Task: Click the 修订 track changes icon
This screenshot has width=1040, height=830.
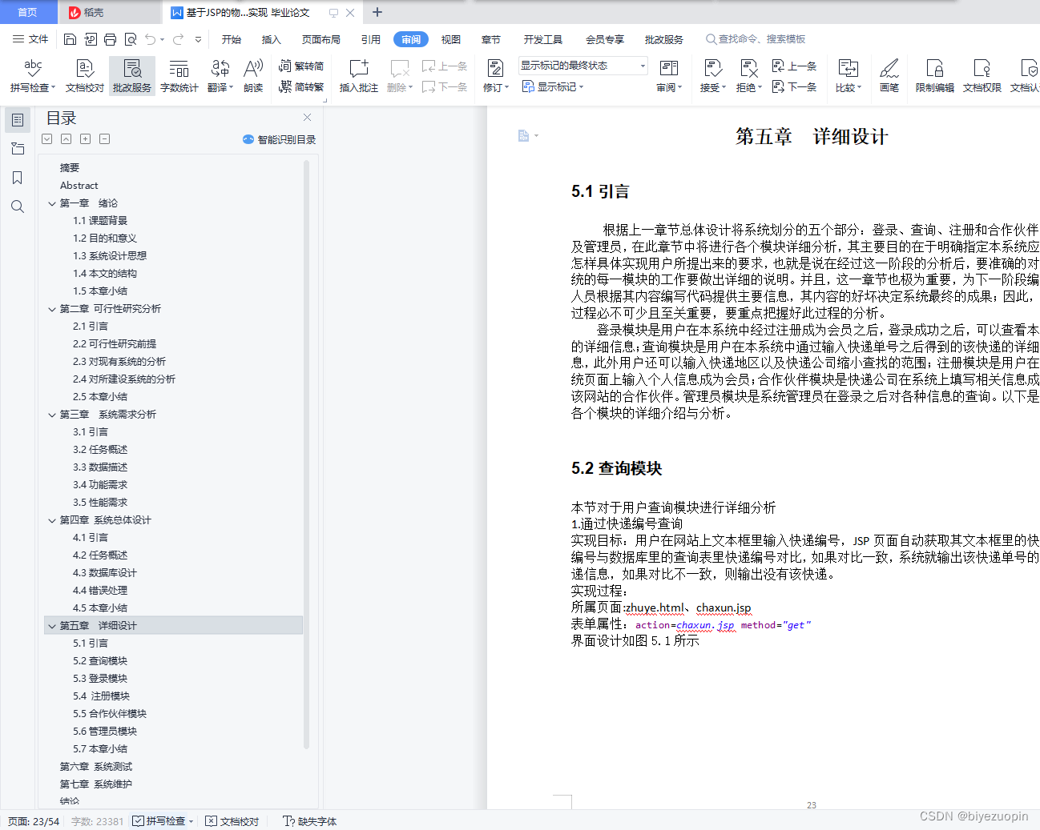Action: 494,69
